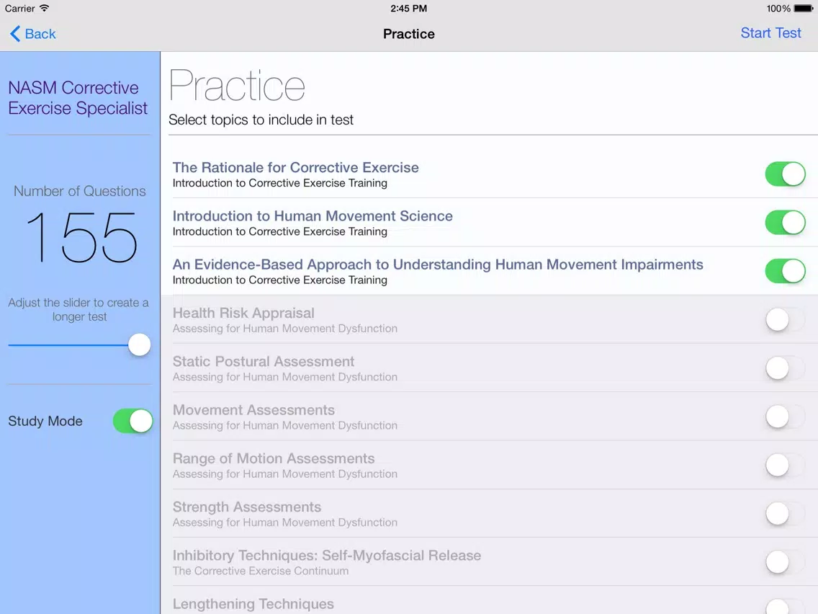Select Strength Assessments topic title

247,507
